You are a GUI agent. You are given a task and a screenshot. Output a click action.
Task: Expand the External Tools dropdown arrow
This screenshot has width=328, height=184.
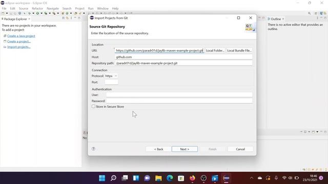(x=58, y=13)
